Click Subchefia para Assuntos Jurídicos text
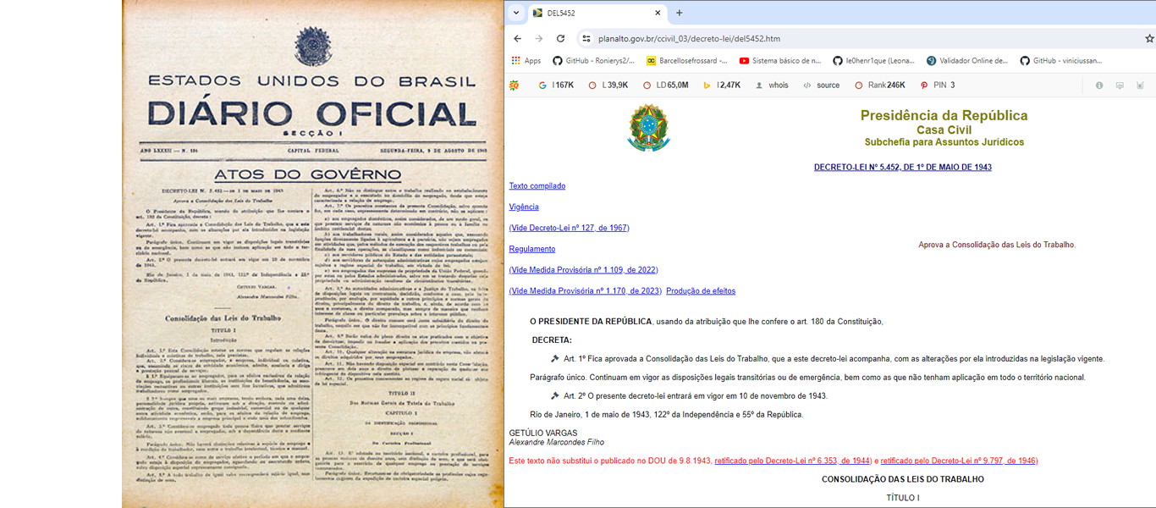The height and width of the screenshot is (508, 1156). point(944,142)
